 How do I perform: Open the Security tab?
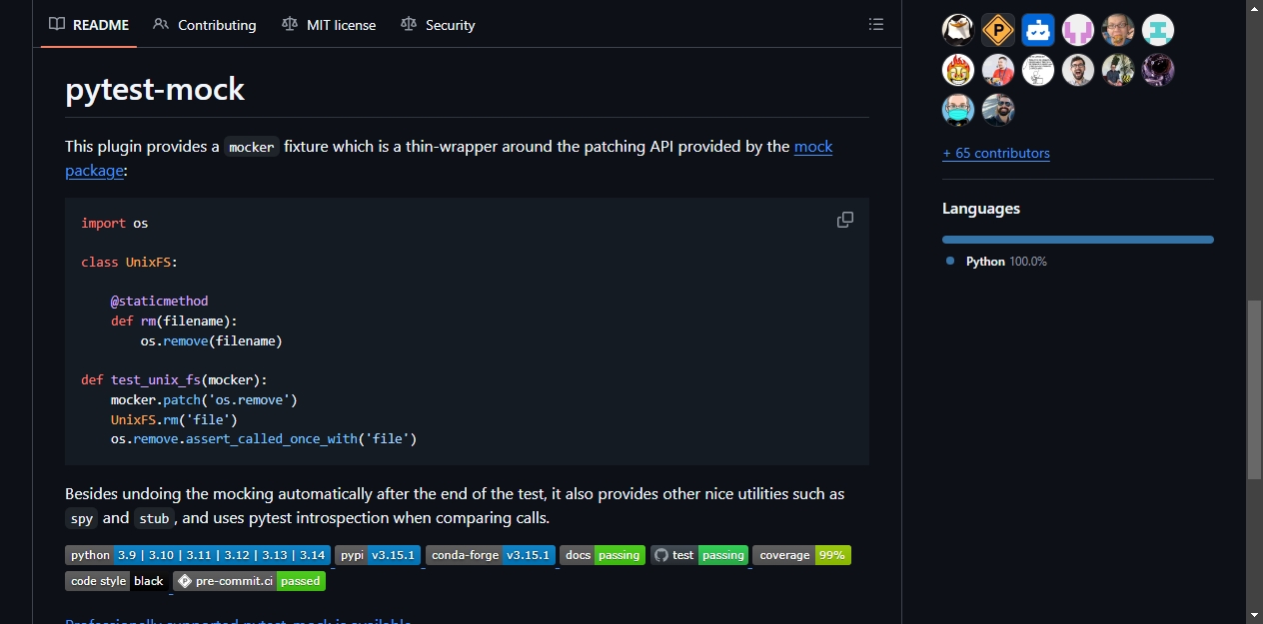(438, 25)
